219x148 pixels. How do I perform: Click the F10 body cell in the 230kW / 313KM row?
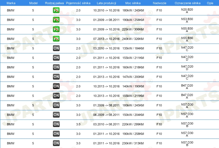pos(159,143)
